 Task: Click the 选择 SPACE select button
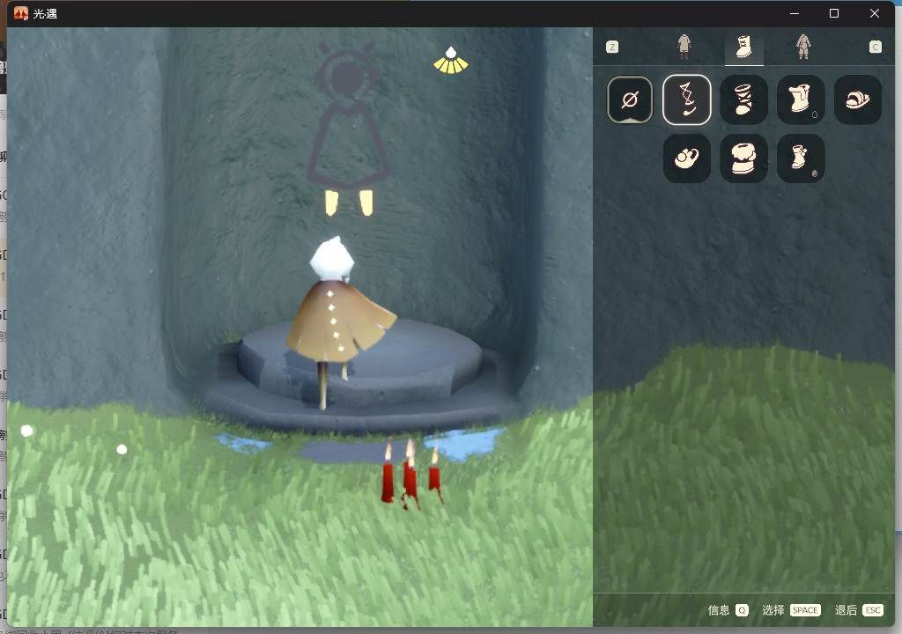click(791, 610)
